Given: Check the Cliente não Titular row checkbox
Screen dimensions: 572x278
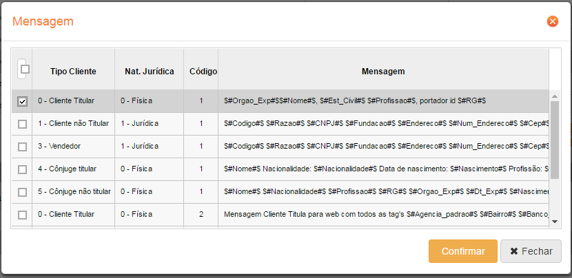Looking at the screenshot, I should click(23, 124).
